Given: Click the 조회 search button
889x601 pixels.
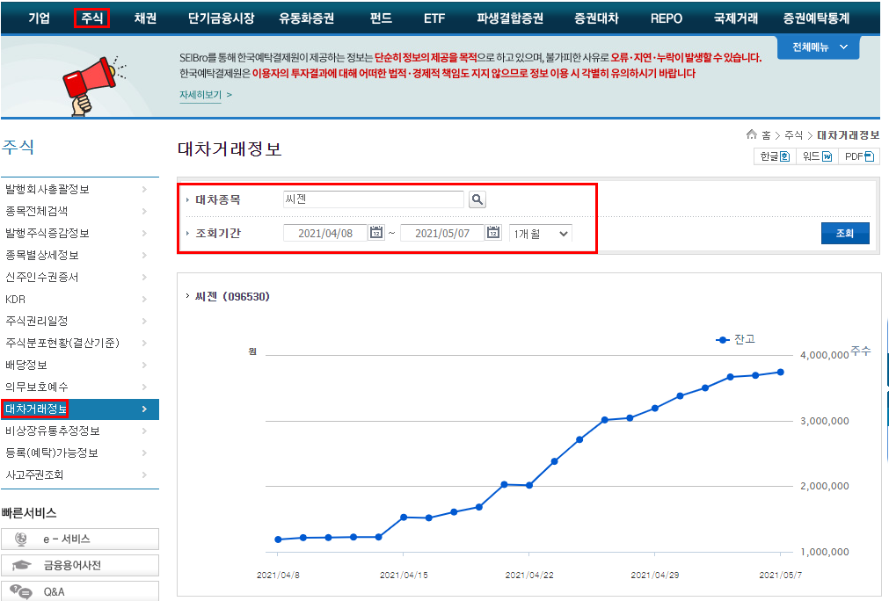Looking at the screenshot, I should coord(845,233).
